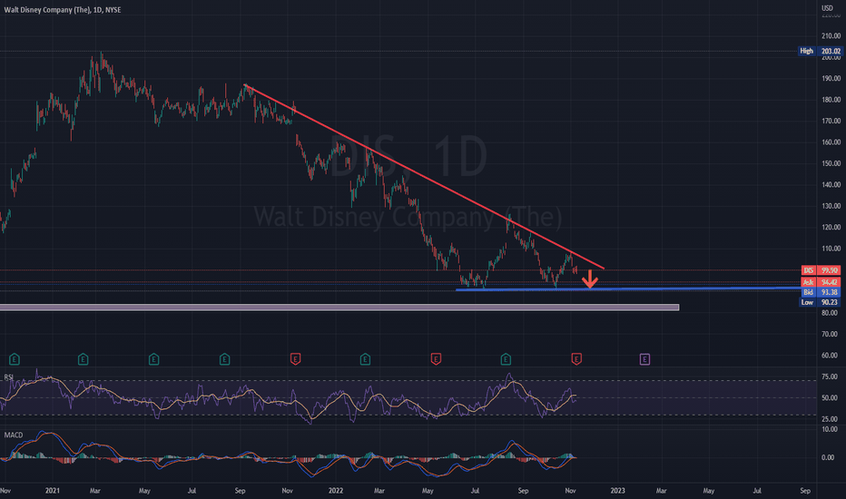Click the red earnings marker near Nov 2022
This screenshot has width=846, height=499.
pos(576,358)
